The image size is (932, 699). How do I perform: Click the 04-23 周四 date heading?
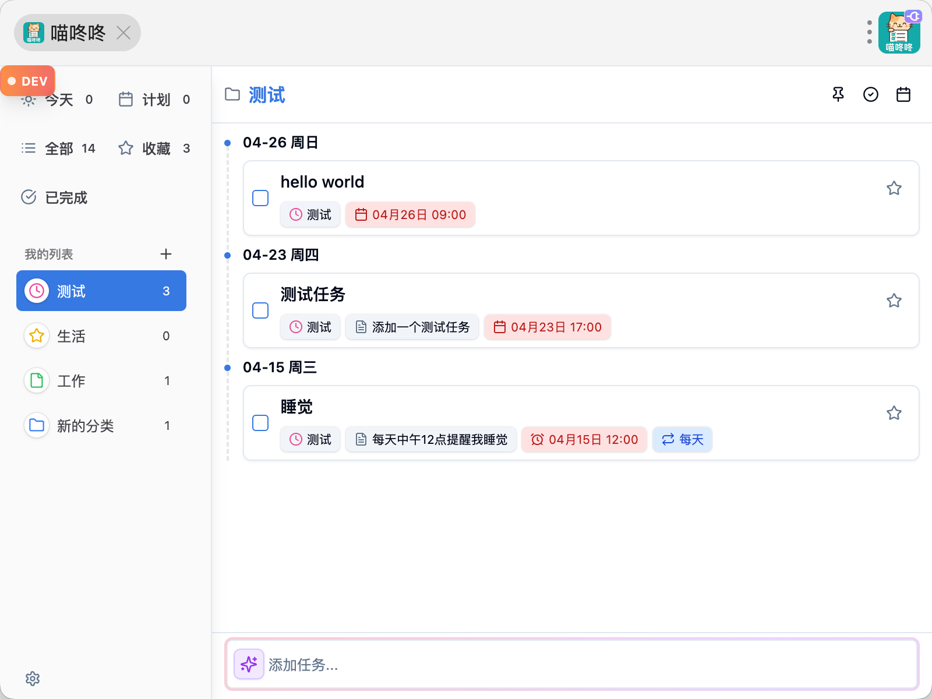[x=281, y=255]
